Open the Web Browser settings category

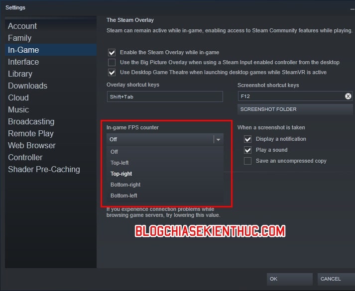coord(51,145)
